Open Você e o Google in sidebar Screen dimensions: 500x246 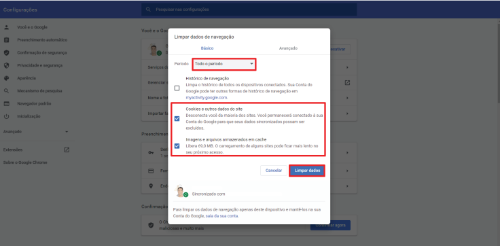32,27
